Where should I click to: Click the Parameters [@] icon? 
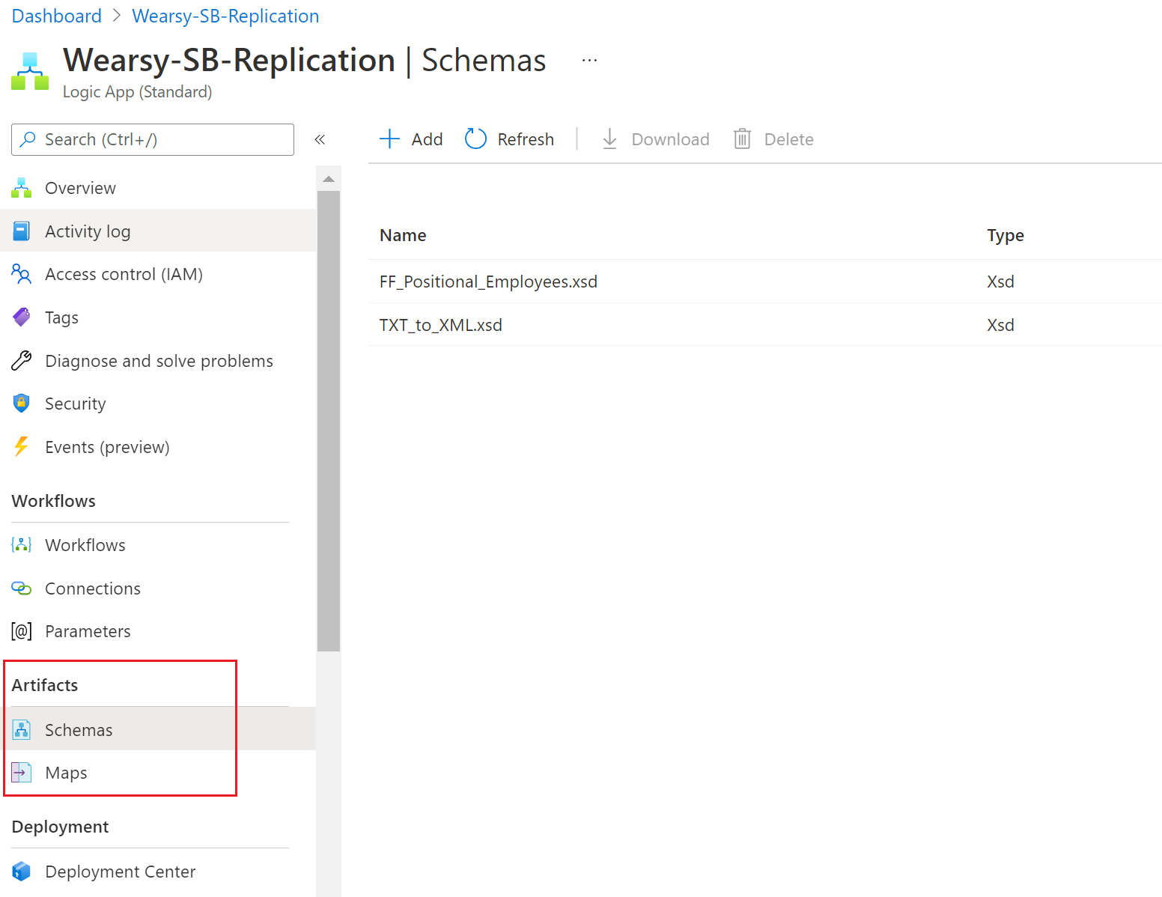click(22, 631)
